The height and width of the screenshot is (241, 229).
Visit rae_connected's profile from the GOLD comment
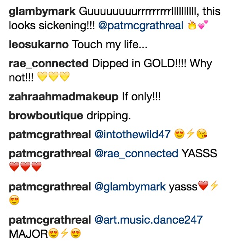tap(49, 64)
